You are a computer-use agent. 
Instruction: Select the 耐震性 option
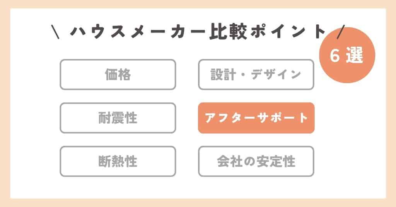pyautogui.click(x=118, y=118)
